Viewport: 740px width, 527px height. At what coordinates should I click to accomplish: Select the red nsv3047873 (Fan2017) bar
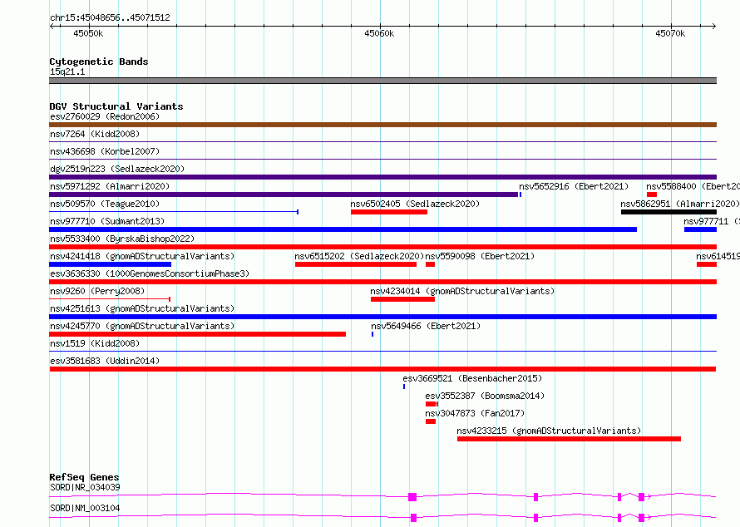pyautogui.click(x=431, y=421)
